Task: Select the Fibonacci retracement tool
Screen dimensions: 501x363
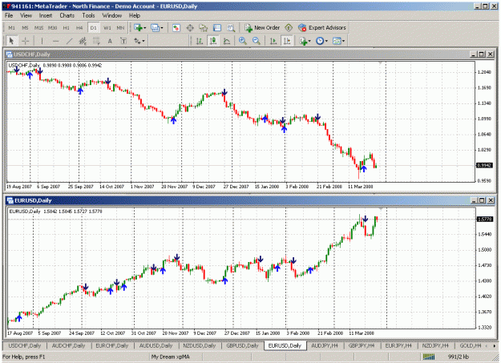Action: pos(96,41)
